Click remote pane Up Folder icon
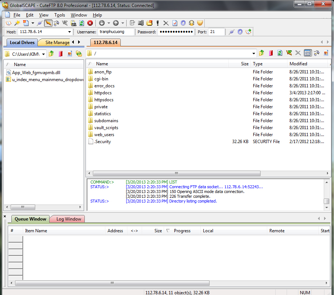The width and height of the screenshot is (334, 295). [x=262, y=53]
